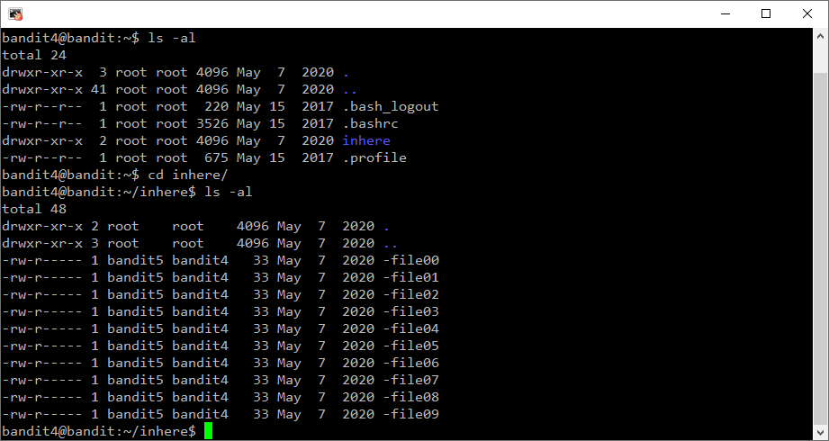The height and width of the screenshot is (441, 829).
Task: Click the permissions string of -file00
Action: pos(42,260)
